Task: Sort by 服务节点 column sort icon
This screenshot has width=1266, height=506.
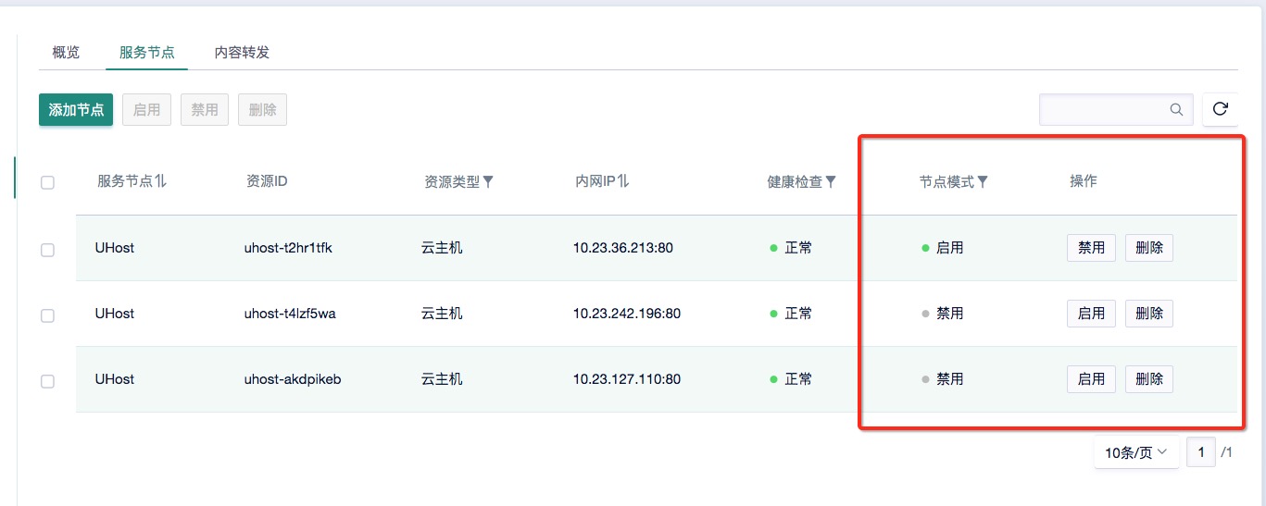Action: [x=160, y=181]
